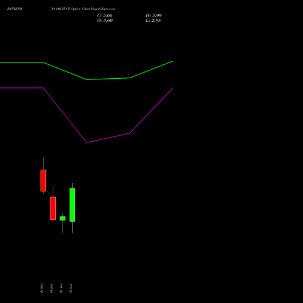Click the '03 Jun' date axis label

tap(71, 288)
